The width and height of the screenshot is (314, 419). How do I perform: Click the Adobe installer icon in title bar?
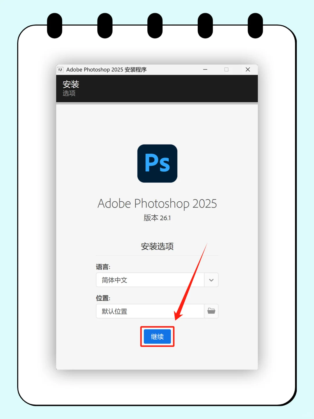60,70
